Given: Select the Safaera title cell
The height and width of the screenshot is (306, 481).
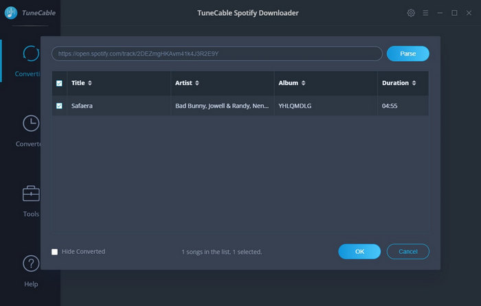Looking at the screenshot, I should point(119,106).
